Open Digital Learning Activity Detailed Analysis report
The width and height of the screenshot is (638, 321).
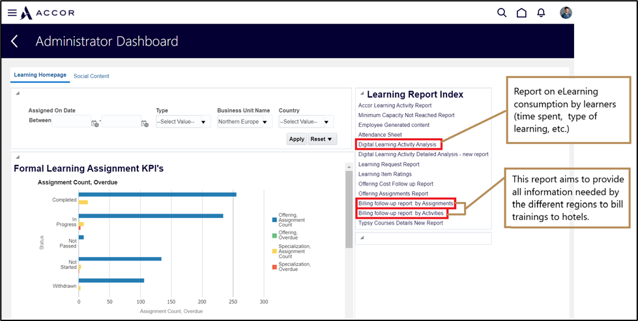[x=423, y=154]
